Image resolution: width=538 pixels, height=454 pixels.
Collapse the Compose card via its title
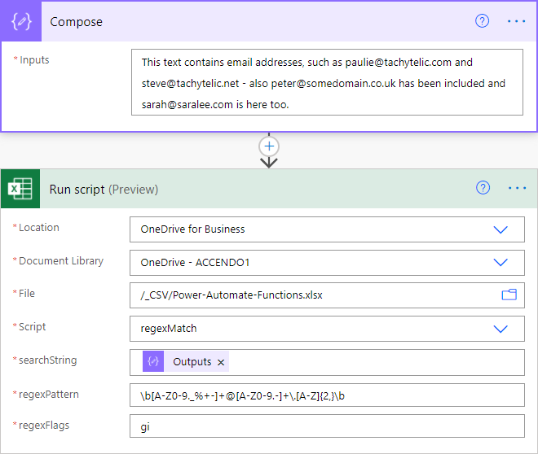[x=77, y=22]
